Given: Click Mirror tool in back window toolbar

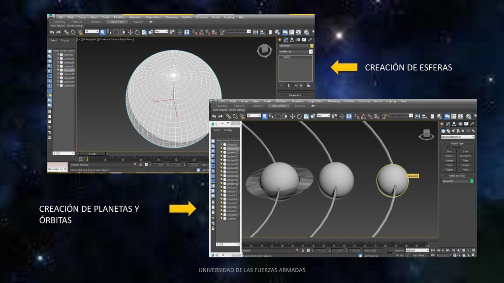Looking at the screenshot, I should pos(255,32).
